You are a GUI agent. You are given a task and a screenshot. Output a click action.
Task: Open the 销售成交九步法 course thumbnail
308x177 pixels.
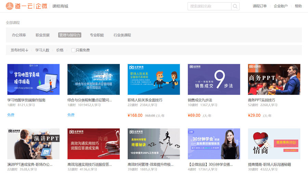(x=214, y=79)
